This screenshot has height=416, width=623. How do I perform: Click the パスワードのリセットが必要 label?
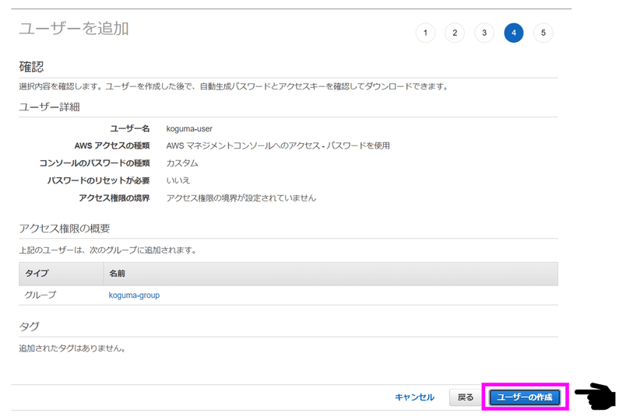[x=99, y=180]
